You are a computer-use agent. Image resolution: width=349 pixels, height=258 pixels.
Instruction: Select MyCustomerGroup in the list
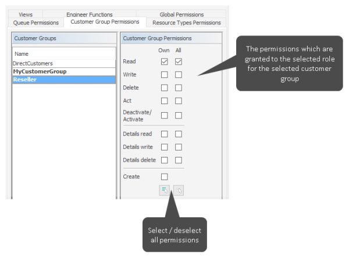[x=40, y=71]
